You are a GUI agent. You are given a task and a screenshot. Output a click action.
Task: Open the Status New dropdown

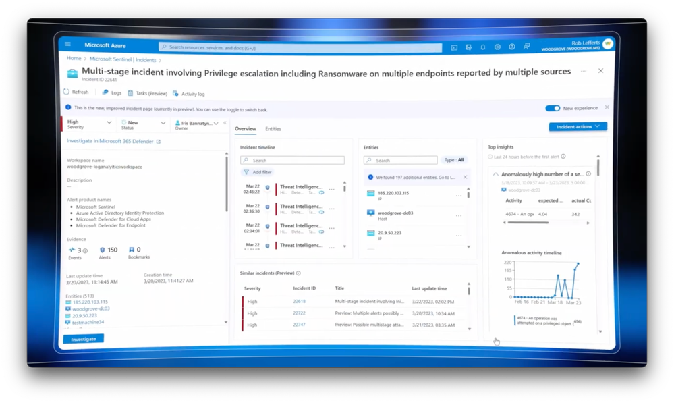[143, 125]
